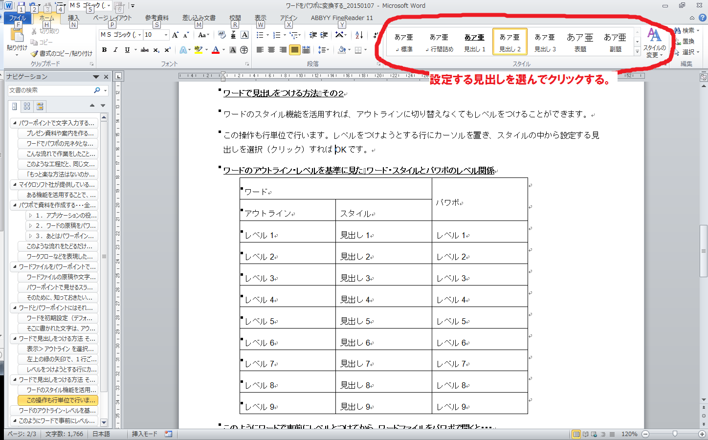This screenshot has width=708, height=440.
Task: Decrease paragraph indent
Action: (x=313, y=35)
